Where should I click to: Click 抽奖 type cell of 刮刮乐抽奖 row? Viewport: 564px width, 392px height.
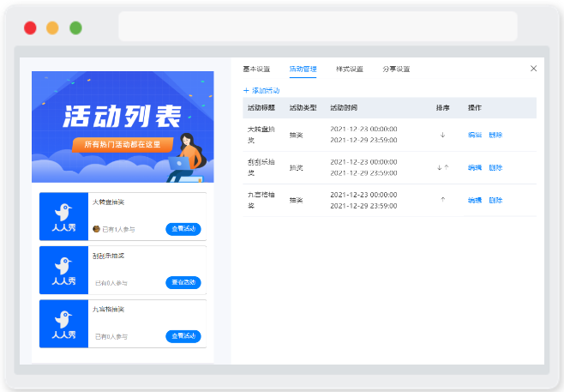pos(296,167)
